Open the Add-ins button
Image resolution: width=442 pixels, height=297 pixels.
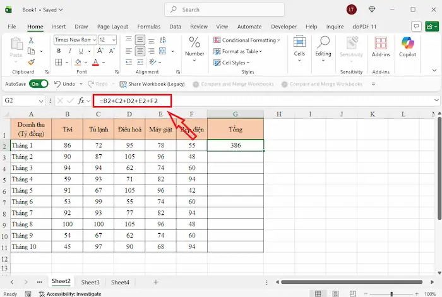pyautogui.click(x=381, y=46)
